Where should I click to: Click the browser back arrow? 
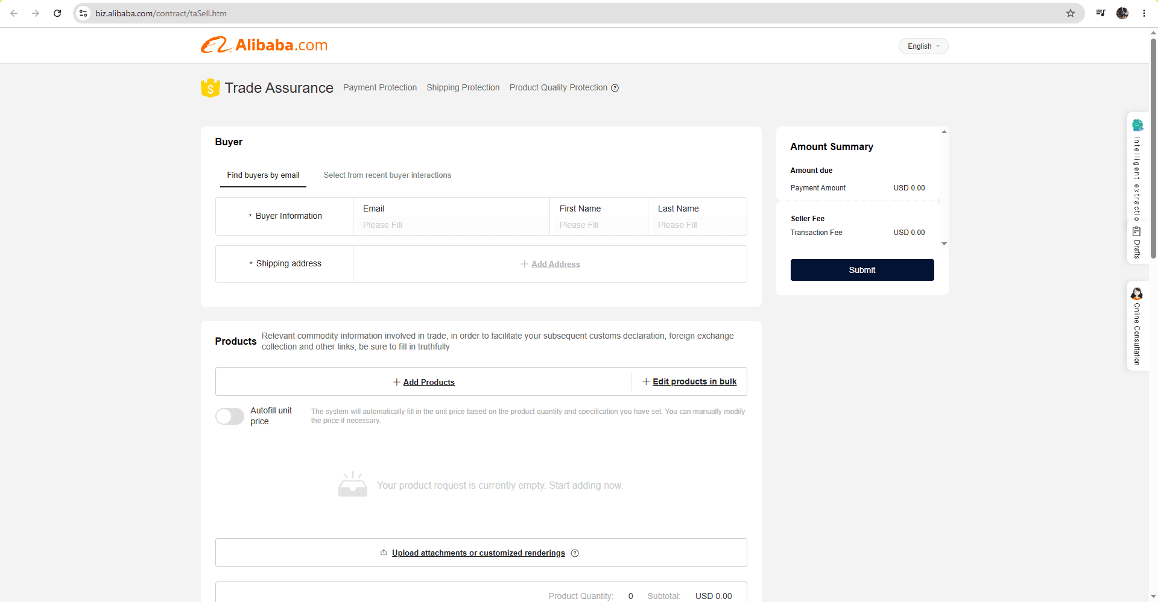tap(14, 13)
